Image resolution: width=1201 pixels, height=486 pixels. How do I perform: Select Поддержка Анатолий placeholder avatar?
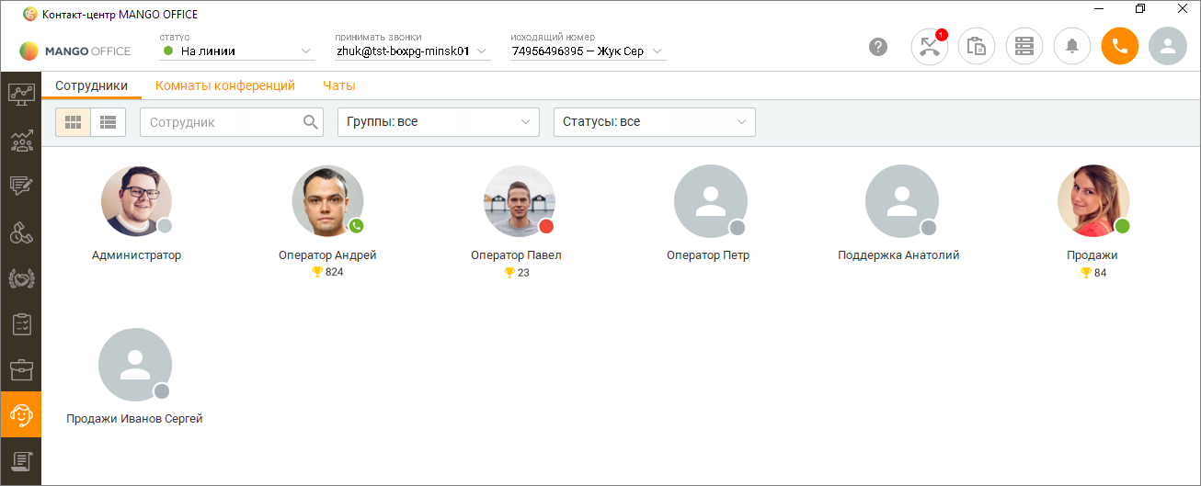(902, 201)
